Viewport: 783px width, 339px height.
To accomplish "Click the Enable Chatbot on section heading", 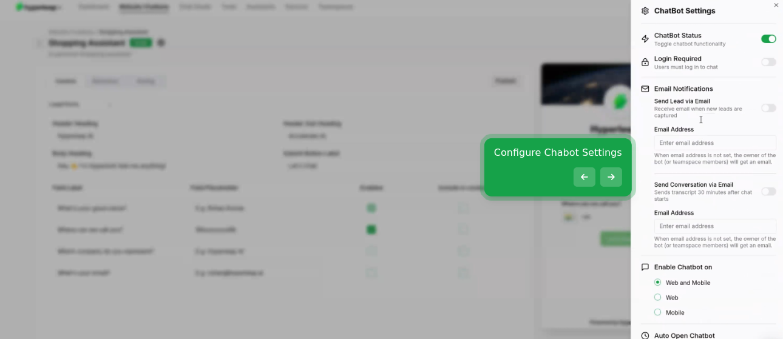I will 683,267.
